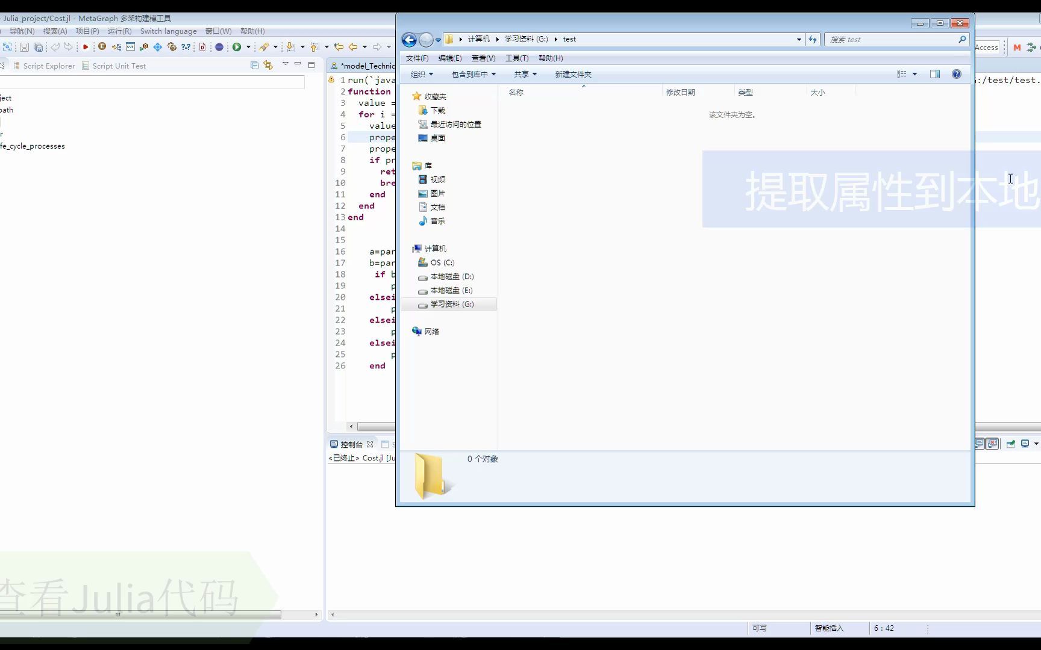Select 学习资料 (G:) drive in navigation pane

(449, 304)
